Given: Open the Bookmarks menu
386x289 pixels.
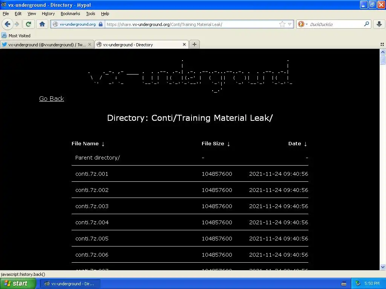Looking at the screenshot, I should point(70,14).
